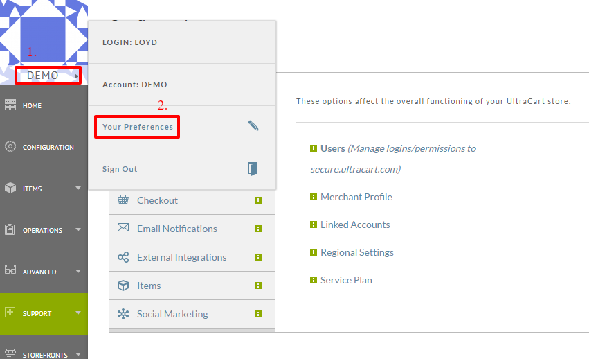The height and width of the screenshot is (359, 589).
Task: Select the Checkout configuration section
Action: click(192, 200)
